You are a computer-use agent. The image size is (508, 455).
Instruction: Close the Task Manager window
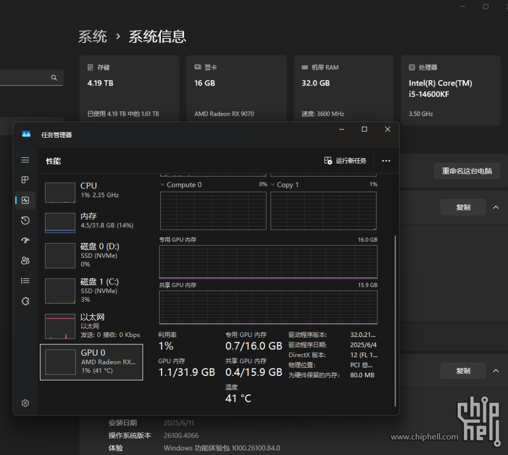pyautogui.click(x=388, y=129)
